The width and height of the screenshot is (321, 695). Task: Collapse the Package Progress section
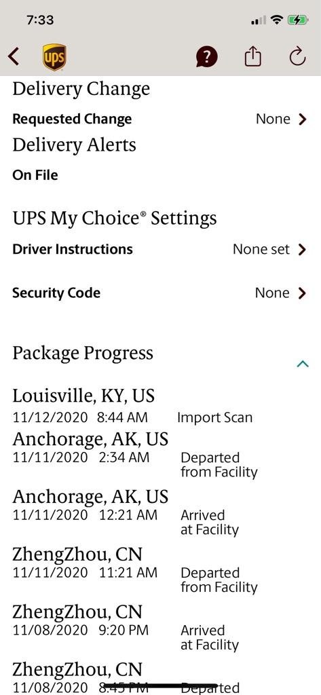[303, 364]
